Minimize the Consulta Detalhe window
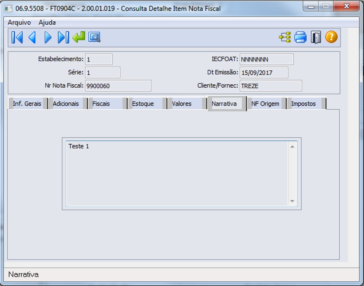This screenshot has width=364, height=286. pos(311,7)
